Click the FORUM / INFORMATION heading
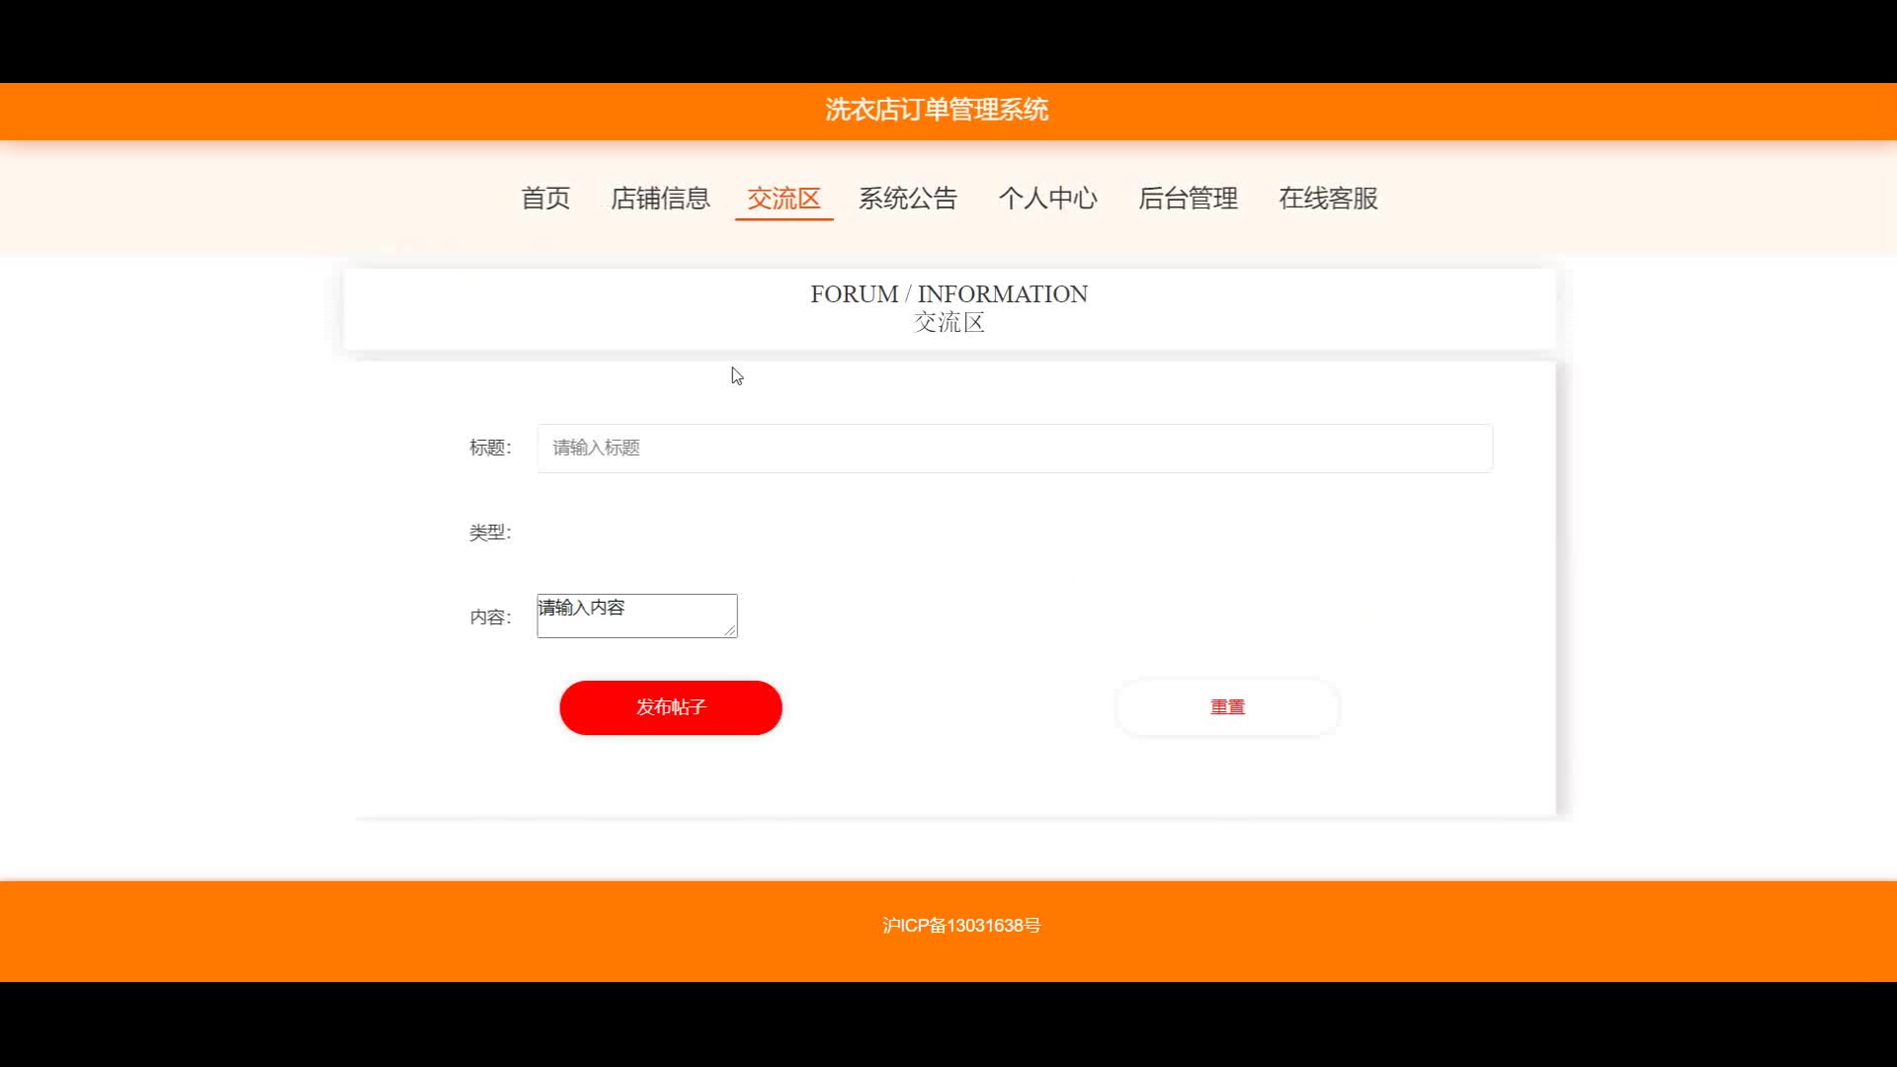 [x=948, y=294]
